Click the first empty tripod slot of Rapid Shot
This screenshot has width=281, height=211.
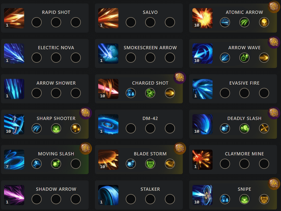(37, 22)
